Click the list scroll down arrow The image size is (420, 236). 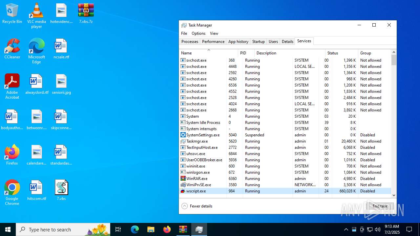tap(394, 195)
